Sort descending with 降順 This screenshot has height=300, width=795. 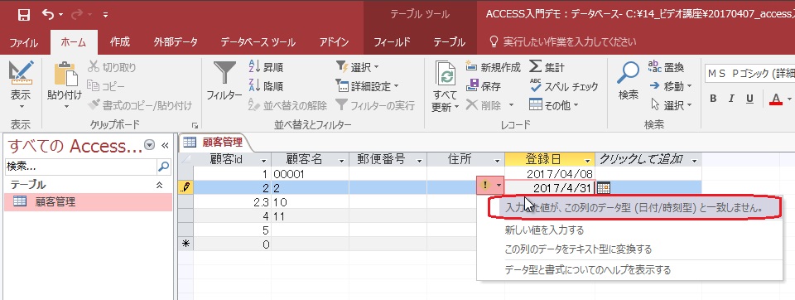[x=266, y=86]
